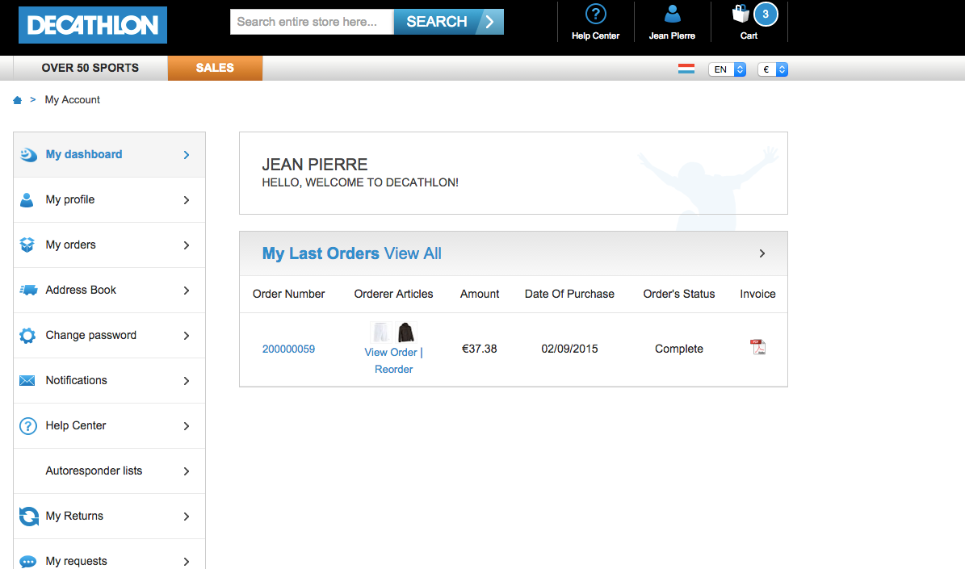The height and width of the screenshot is (569, 965).
Task: Click the amount €37.38 cell
Action: (480, 349)
